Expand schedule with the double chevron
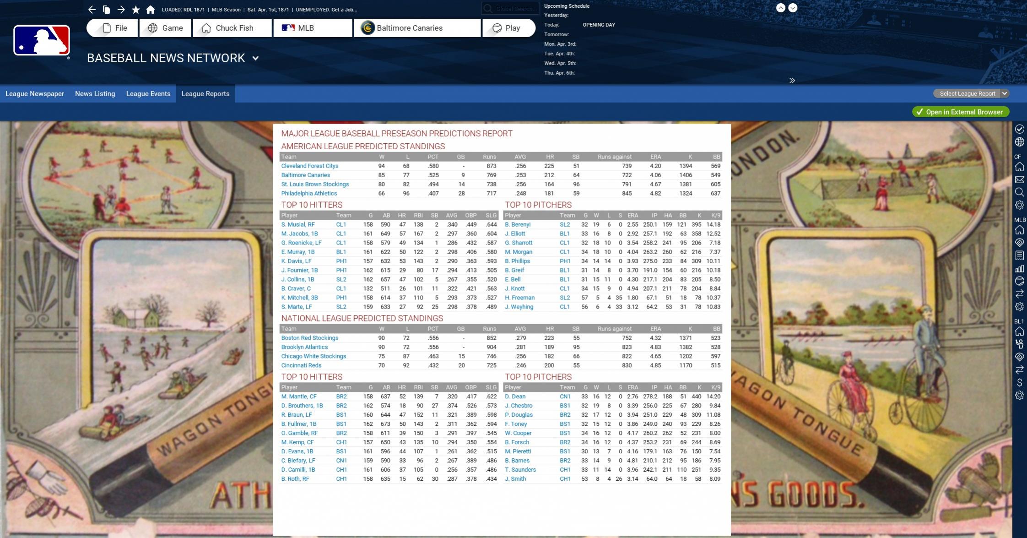Image resolution: width=1027 pixels, height=538 pixels. coord(792,81)
